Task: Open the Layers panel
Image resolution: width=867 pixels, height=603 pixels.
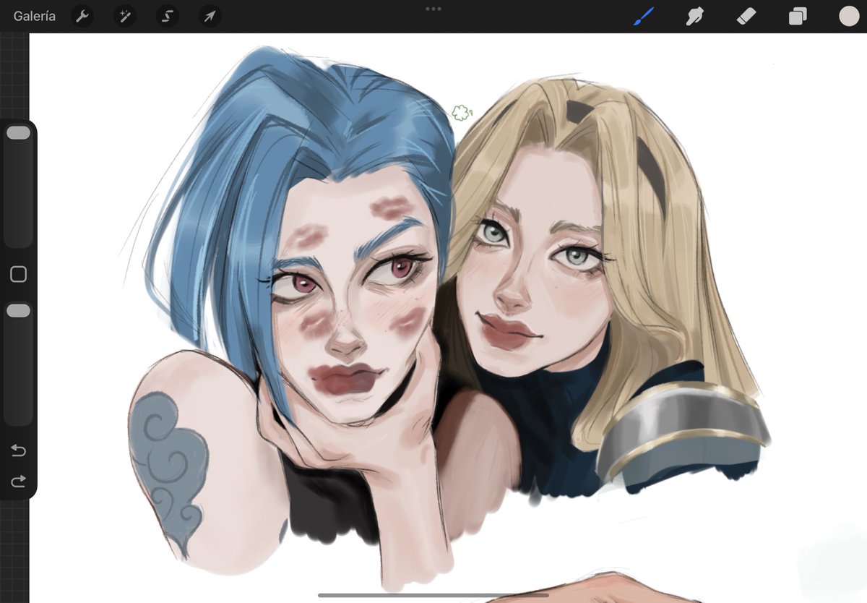Action: (x=798, y=16)
